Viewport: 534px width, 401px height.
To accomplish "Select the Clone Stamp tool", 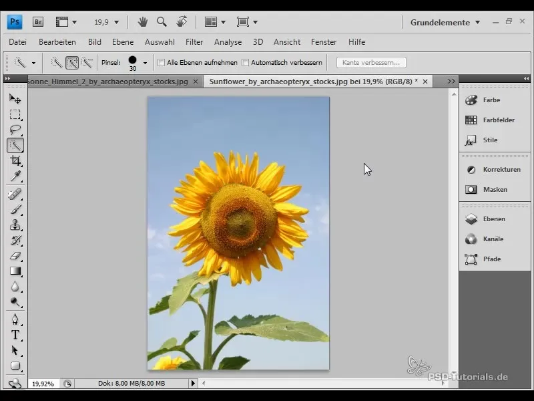I will pos(15,225).
